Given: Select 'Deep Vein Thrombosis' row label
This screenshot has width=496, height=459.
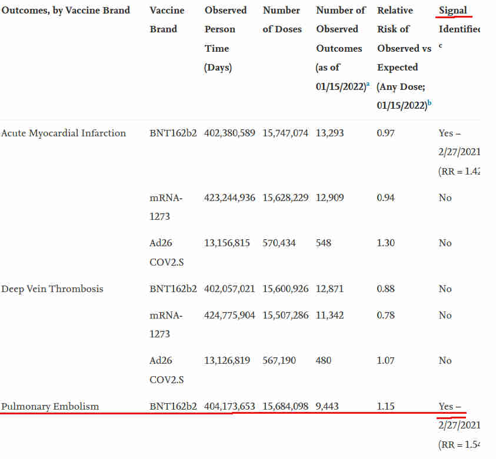Looking at the screenshot, I should pos(52,289).
